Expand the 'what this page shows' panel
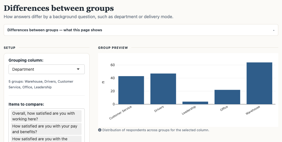282x142 pixels. point(141,30)
